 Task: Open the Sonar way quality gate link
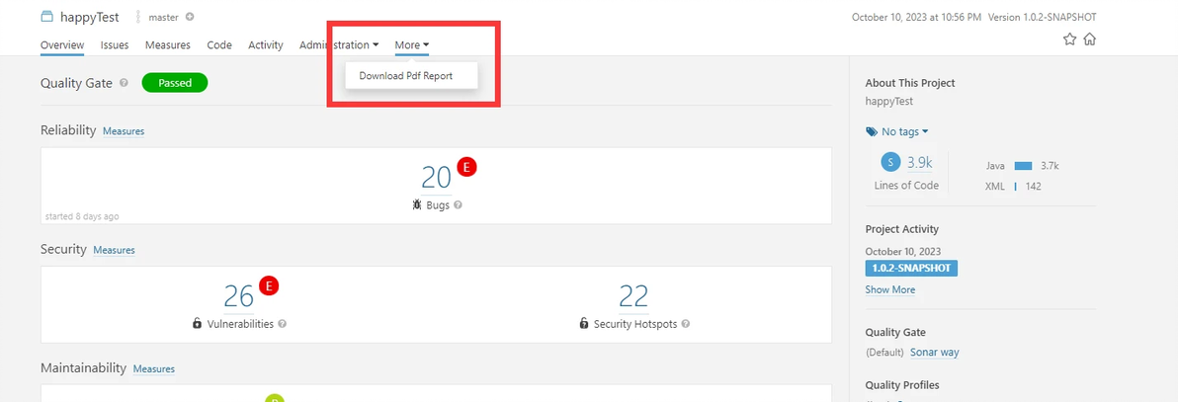click(x=935, y=352)
